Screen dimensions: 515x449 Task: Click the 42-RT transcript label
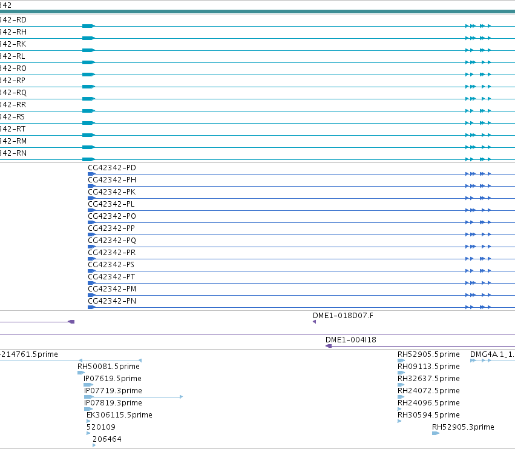tap(13, 129)
